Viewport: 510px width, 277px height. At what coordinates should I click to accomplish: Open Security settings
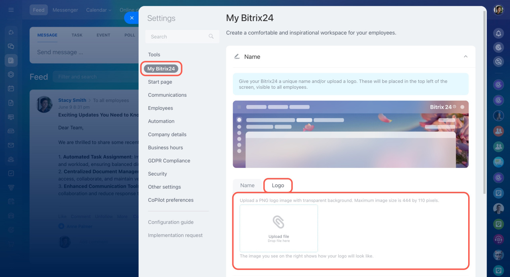pos(157,174)
